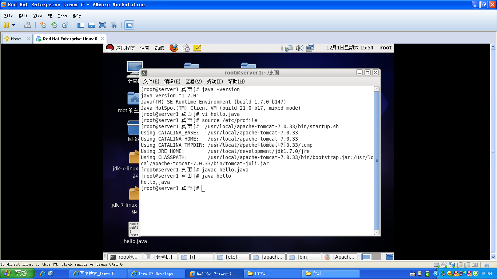Open the terminal 文件(F) menu

(151, 81)
